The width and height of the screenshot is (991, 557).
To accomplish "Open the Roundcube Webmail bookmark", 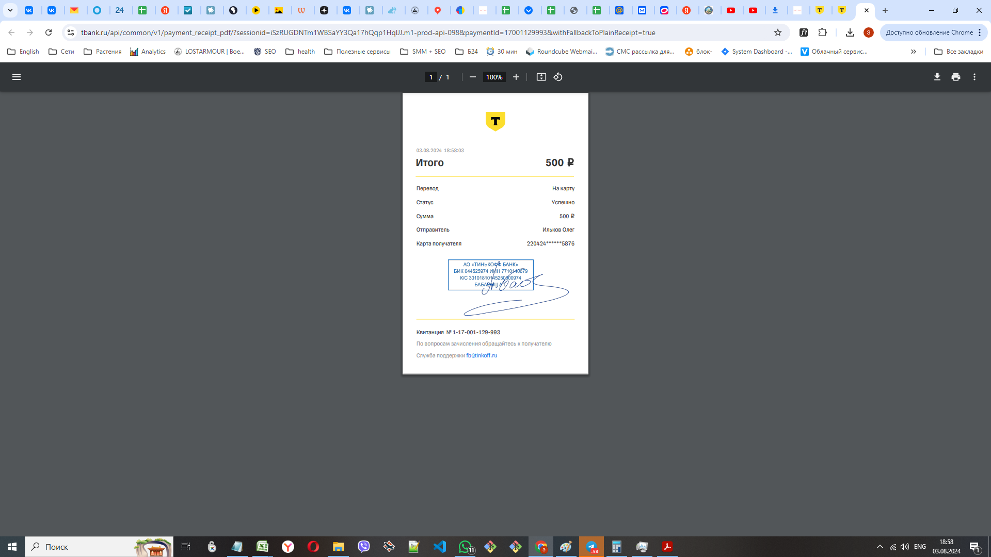I will coord(562,52).
